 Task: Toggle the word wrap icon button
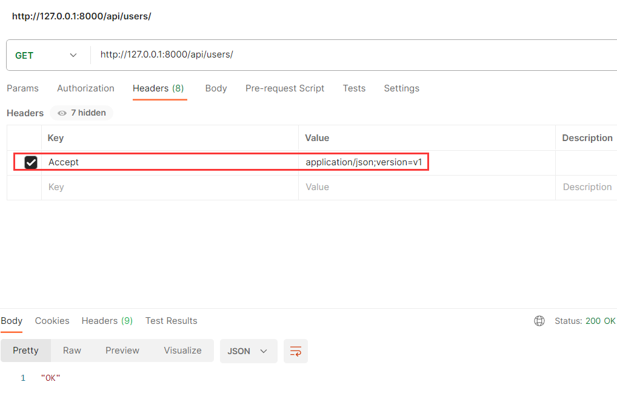point(296,351)
